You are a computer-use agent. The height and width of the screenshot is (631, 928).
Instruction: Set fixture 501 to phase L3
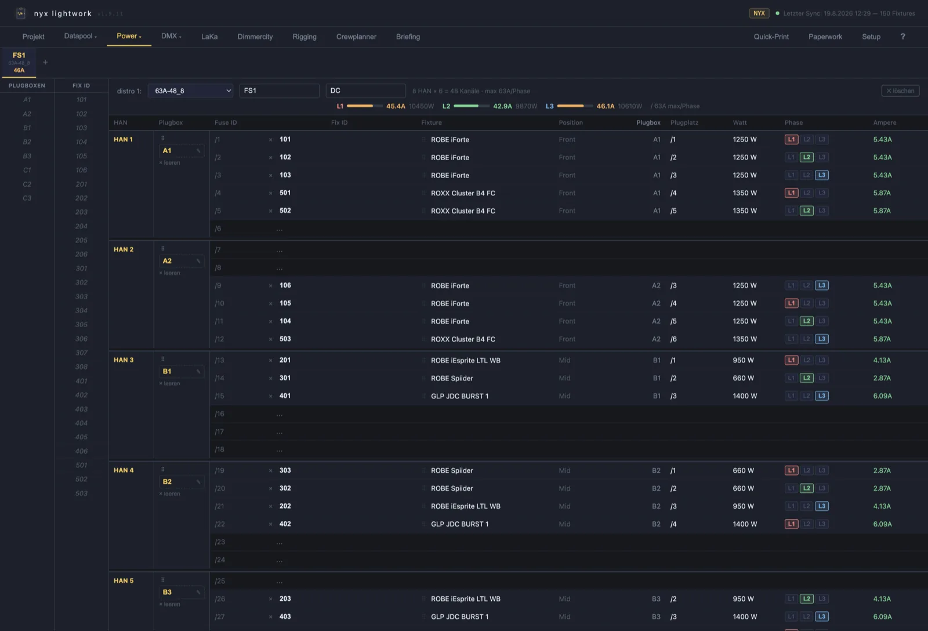point(822,193)
